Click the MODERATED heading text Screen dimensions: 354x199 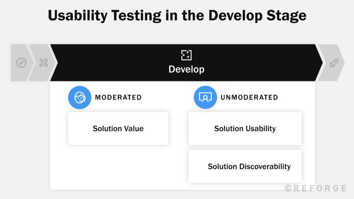tap(118, 97)
